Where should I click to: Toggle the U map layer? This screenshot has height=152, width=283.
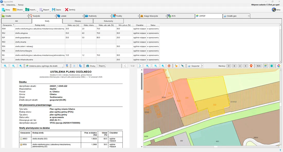[240, 66]
